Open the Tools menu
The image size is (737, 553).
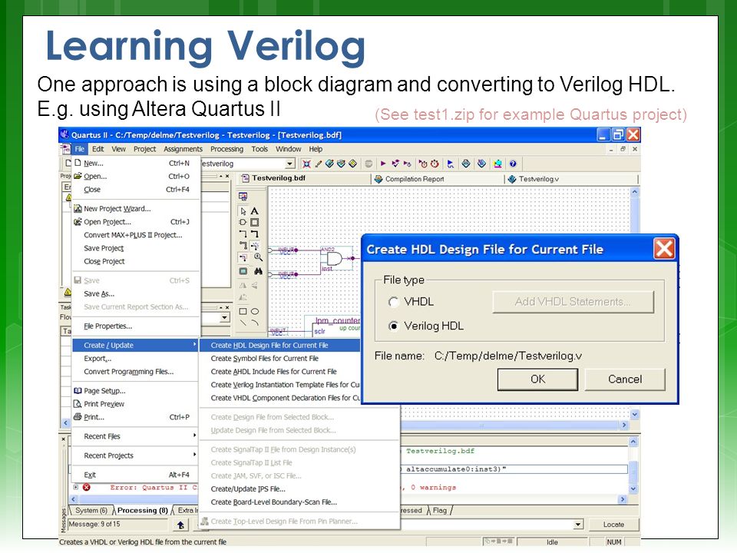(x=259, y=149)
